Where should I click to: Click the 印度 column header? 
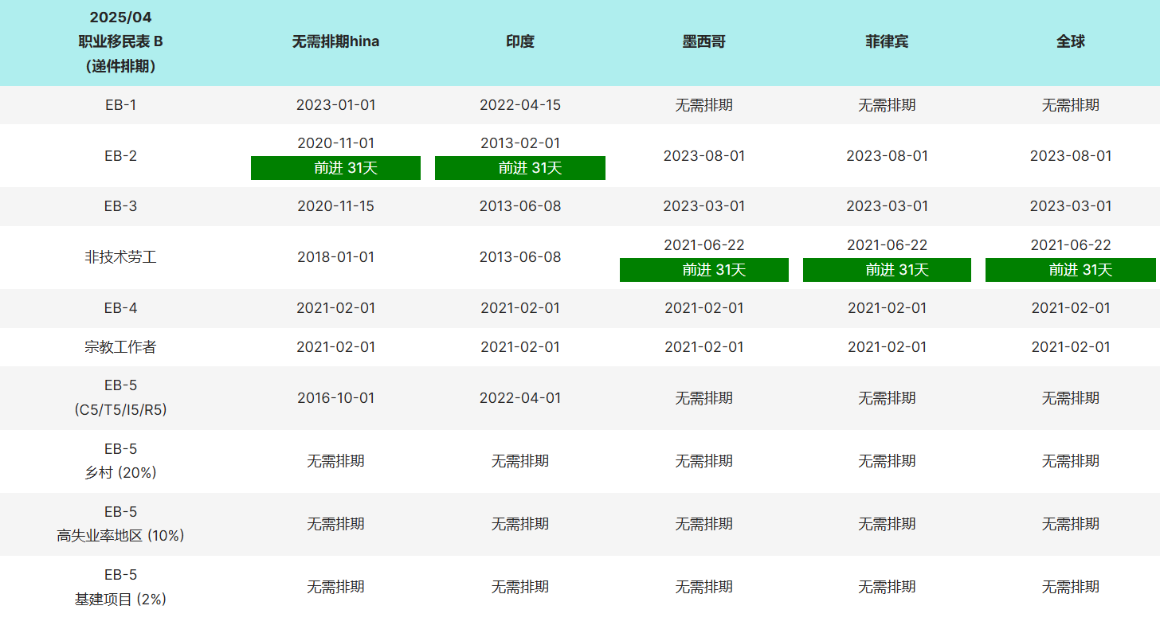coord(520,41)
